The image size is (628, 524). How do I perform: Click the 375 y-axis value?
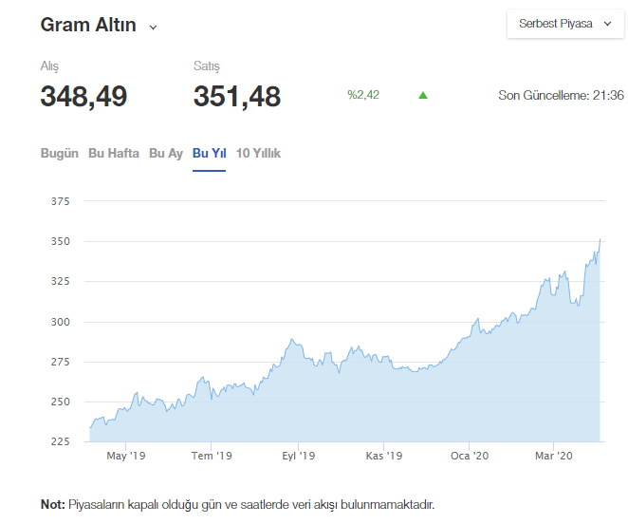[x=61, y=201]
